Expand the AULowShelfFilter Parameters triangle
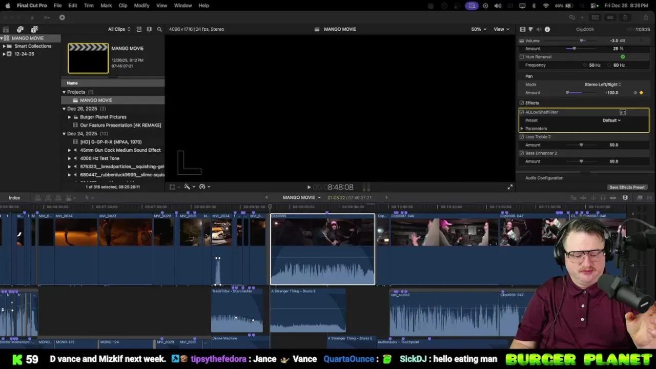 click(x=522, y=129)
